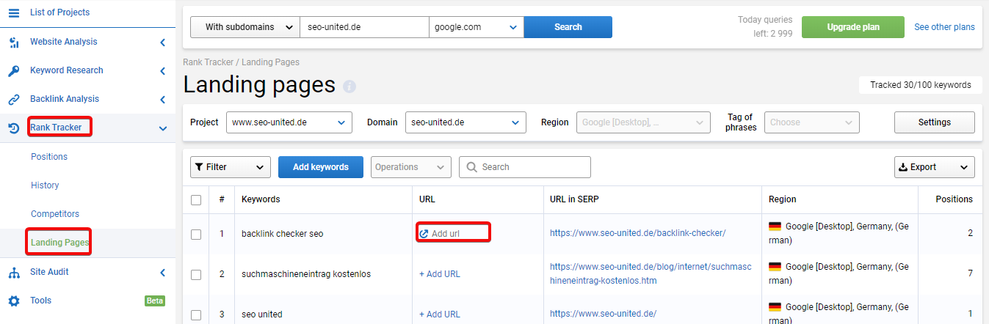Click the green Upgrade plan button
Screen dimensions: 989x324
tap(853, 27)
